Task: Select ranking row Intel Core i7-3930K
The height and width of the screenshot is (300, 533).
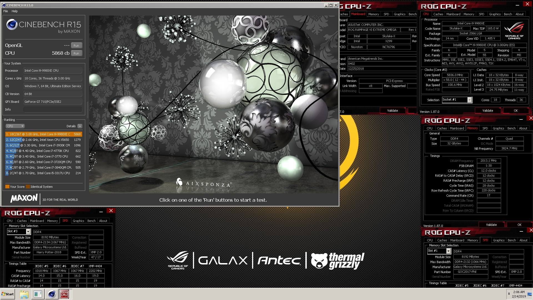Action: pos(44,145)
